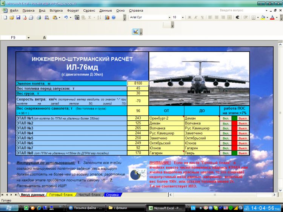This screenshot has height=212, width=283.
Task: Open the Вставка menu
Action: (56, 11)
